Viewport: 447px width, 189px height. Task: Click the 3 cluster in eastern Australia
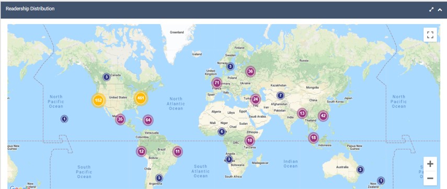(x=360, y=170)
